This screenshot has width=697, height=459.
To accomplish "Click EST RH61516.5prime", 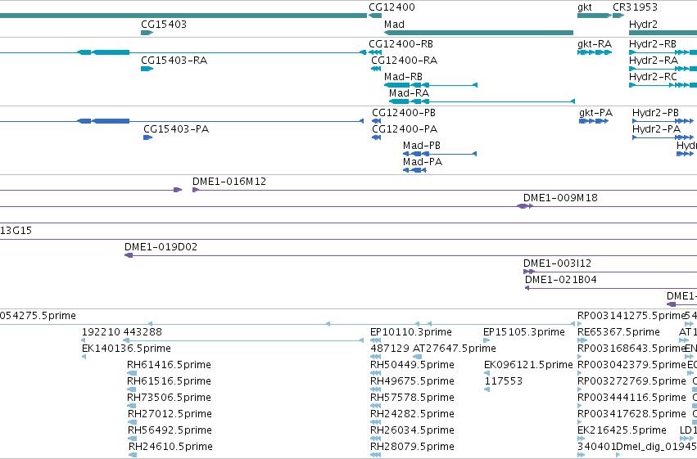I will pyautogui.click(x=169, y=381).
